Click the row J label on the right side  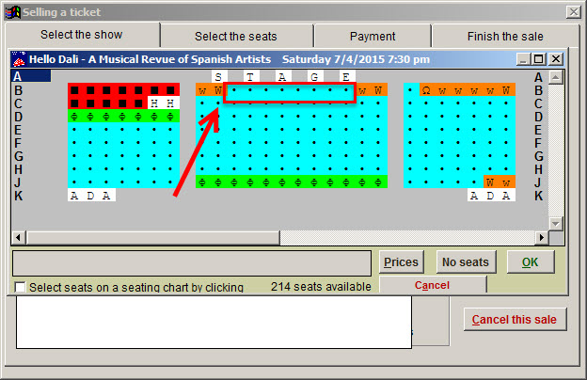(x=538, y=182)
